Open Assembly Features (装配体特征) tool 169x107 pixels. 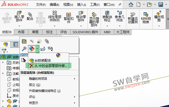tap(107, 16)
